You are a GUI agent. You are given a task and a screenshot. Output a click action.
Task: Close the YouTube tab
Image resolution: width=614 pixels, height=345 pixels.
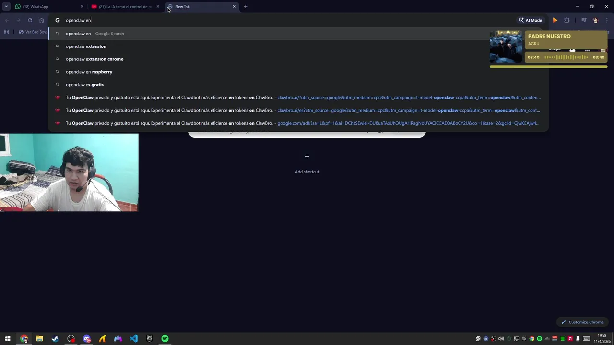[158, 7]
